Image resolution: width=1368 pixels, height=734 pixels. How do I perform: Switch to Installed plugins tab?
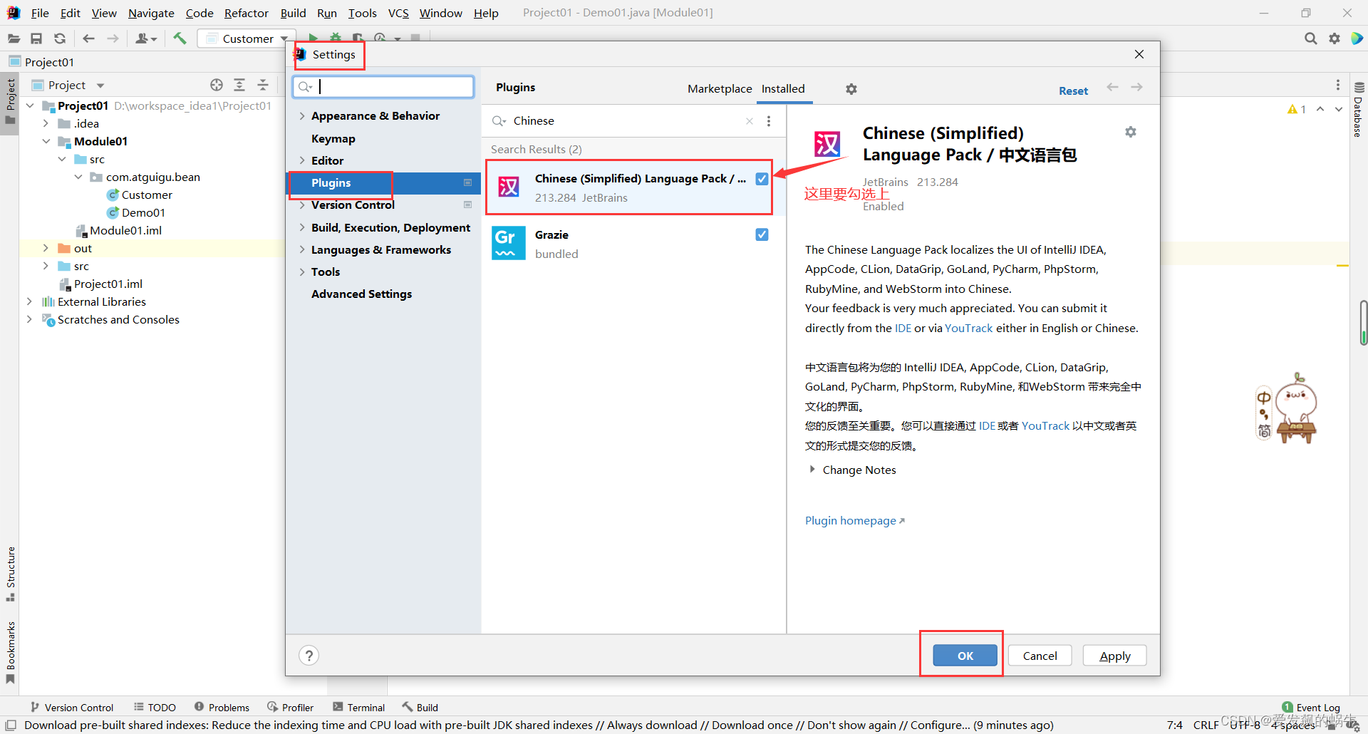tap(783, 88)
